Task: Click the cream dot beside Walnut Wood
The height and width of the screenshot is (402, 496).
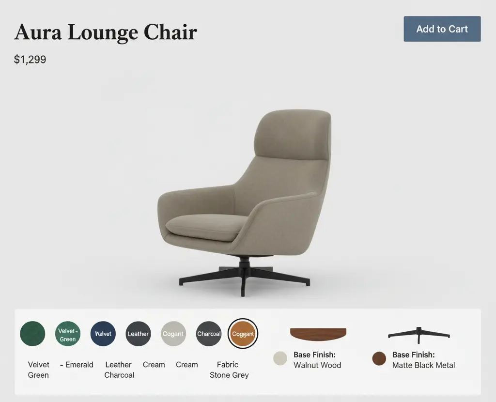Action: click(x=280, y=358)
